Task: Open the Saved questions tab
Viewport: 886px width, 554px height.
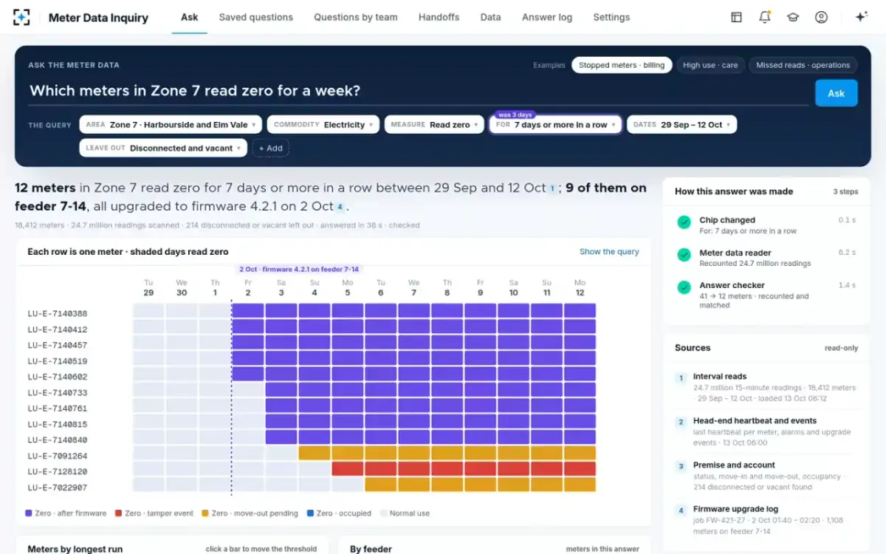Action: tap(256, 17)
